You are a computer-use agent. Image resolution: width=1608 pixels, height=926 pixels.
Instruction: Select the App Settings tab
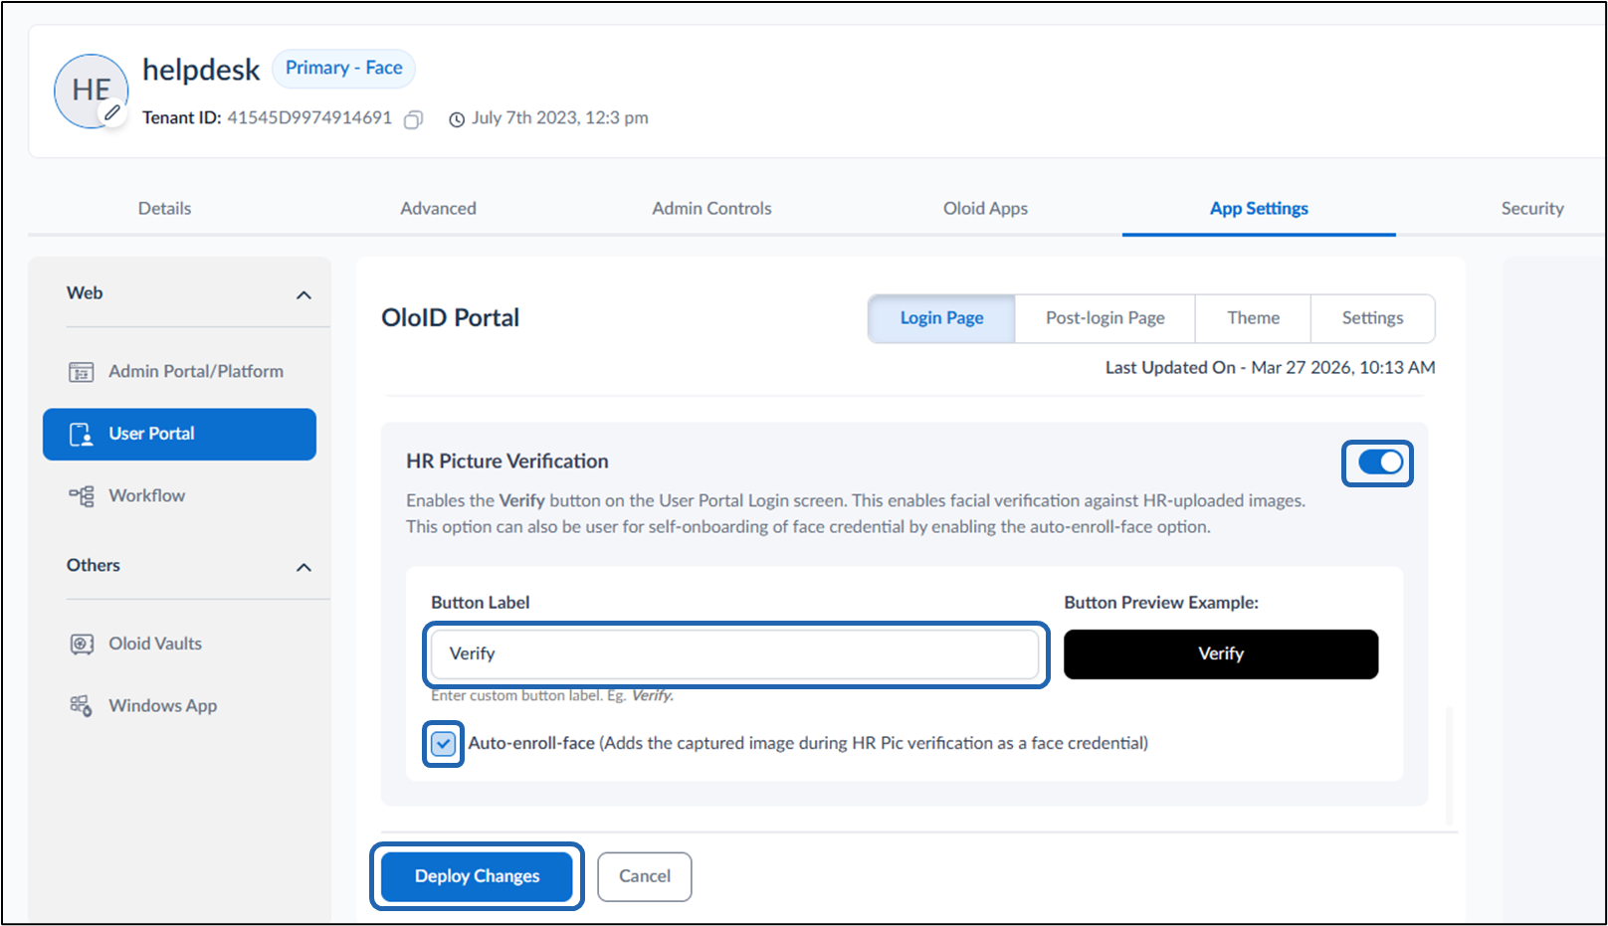click(x=1259, y=209)
